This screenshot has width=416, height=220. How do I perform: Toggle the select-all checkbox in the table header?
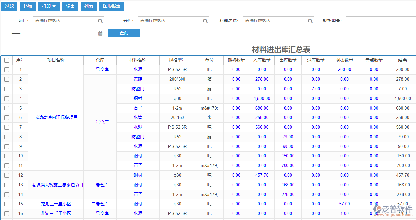coord(7,60)
